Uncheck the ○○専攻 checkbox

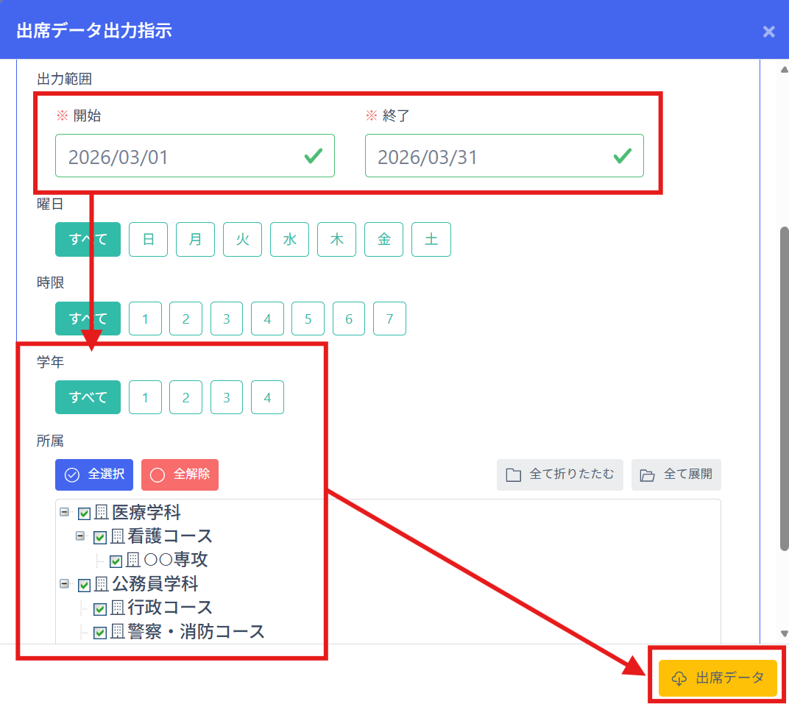coord(116,561)
